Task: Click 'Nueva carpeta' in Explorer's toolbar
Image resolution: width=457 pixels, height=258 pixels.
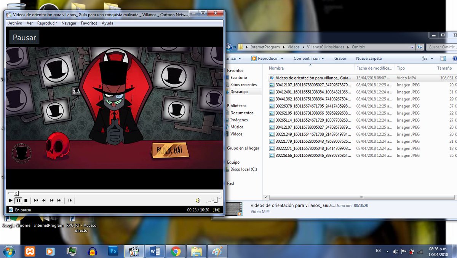Action: [369, 59]
